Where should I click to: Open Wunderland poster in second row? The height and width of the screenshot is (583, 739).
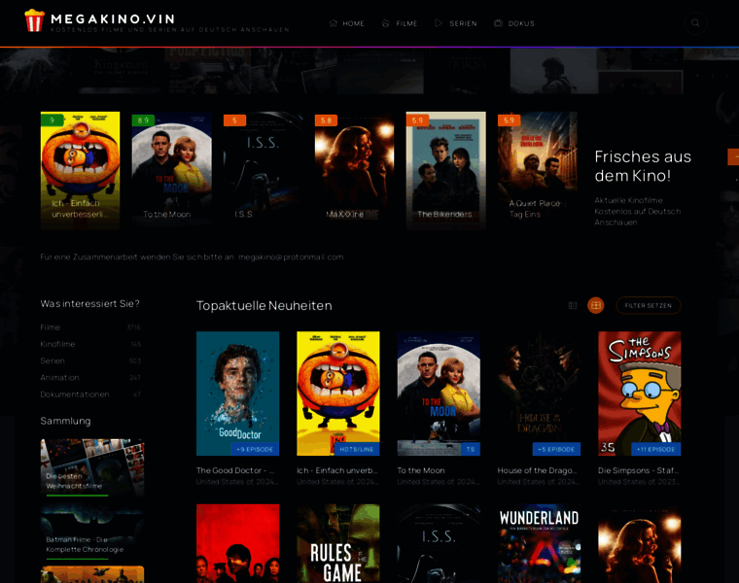539,543
